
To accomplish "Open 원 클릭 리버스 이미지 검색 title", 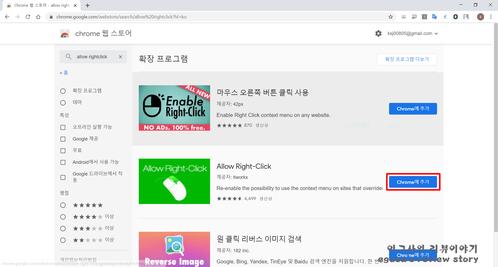I will pyautogui.click(x=259, y=239).
